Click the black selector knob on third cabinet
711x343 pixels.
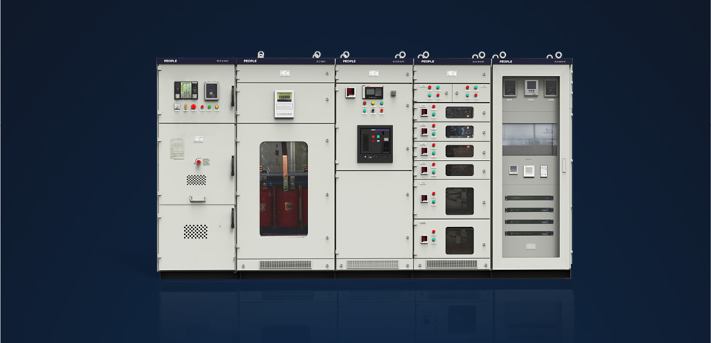tap(373, 111)
